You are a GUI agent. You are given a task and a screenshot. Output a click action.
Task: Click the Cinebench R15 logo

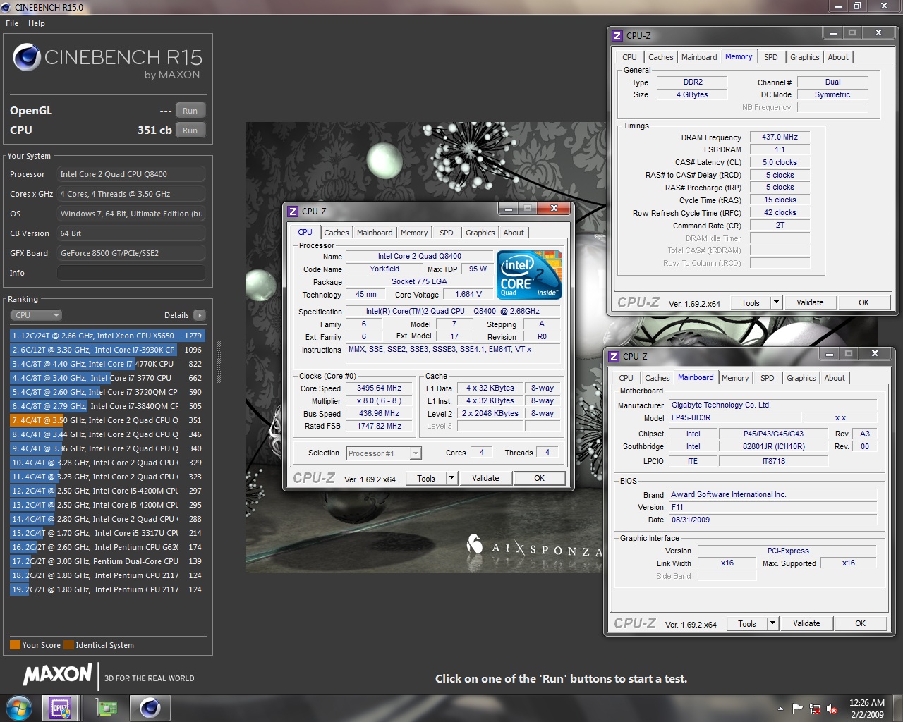pyautogui.click(x=107, y=62)
